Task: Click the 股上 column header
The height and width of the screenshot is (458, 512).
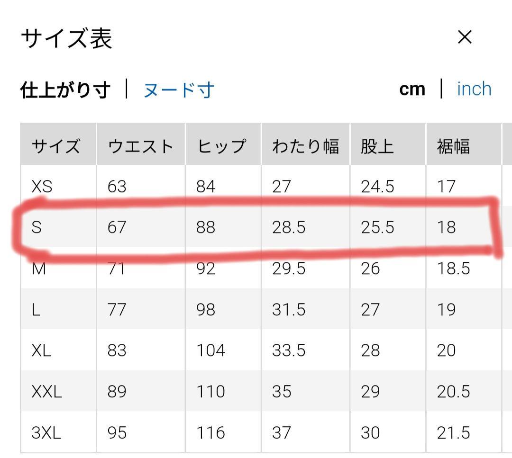Action: 377,146
